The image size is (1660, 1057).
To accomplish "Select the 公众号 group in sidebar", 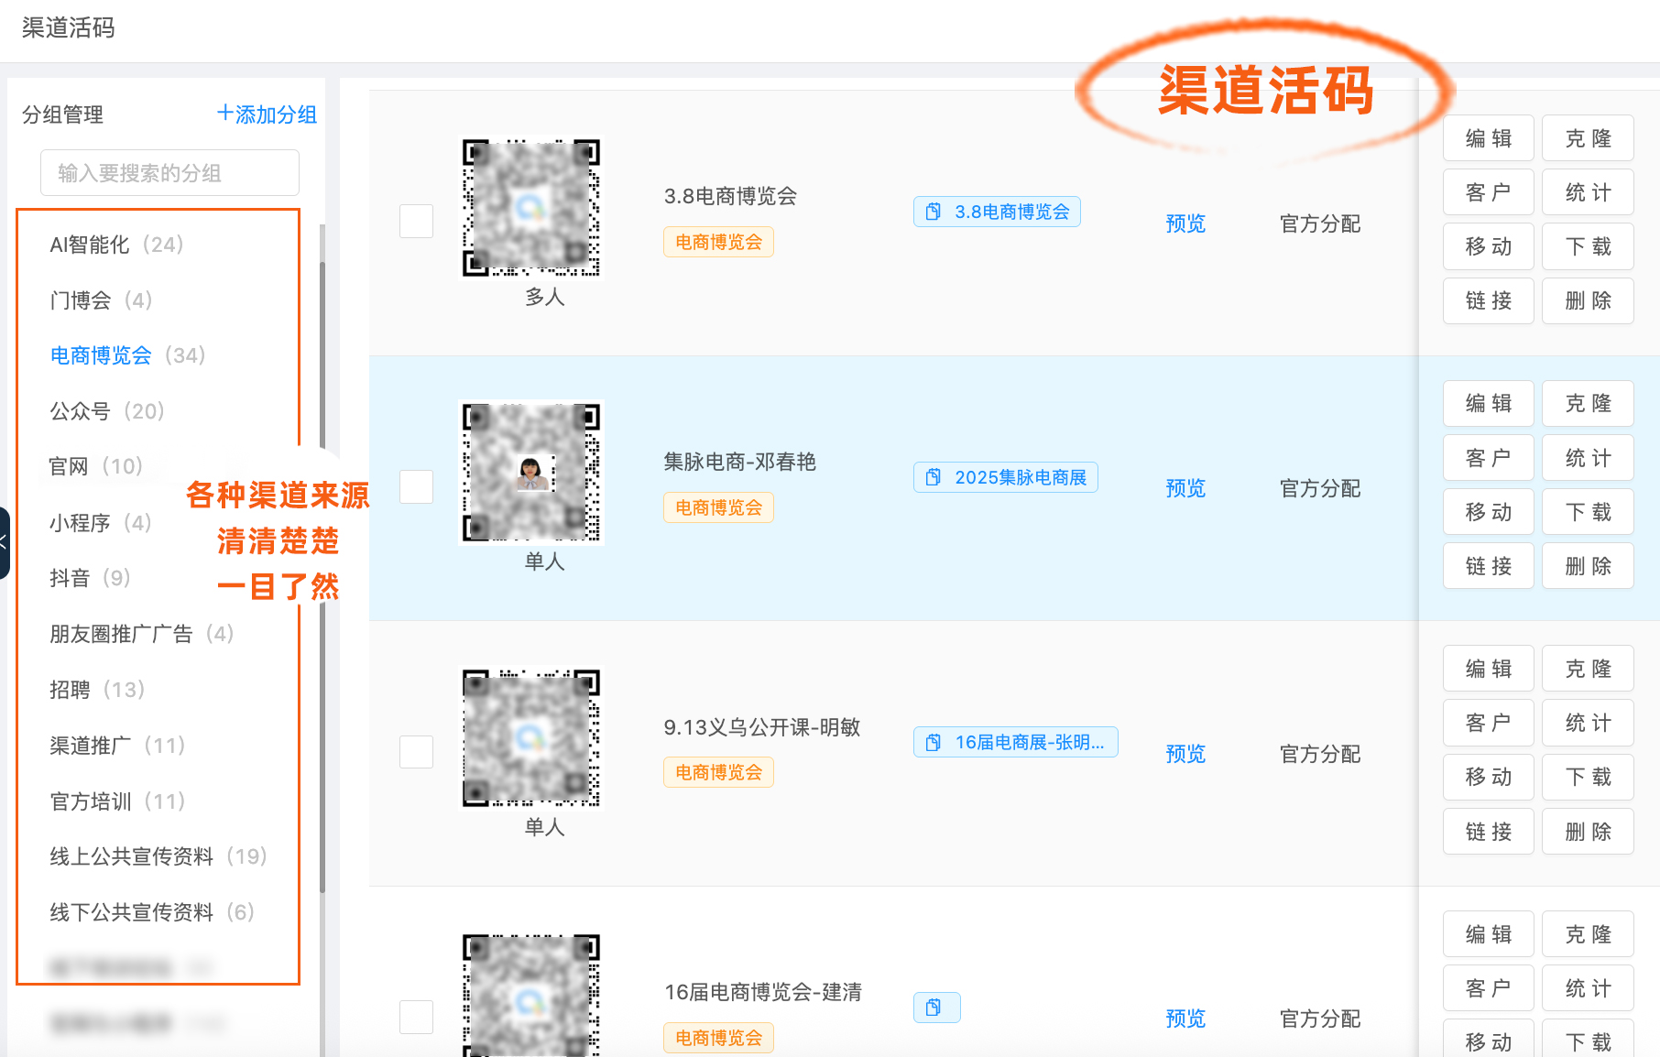I will pyautogui.click(x=107, y=411).
